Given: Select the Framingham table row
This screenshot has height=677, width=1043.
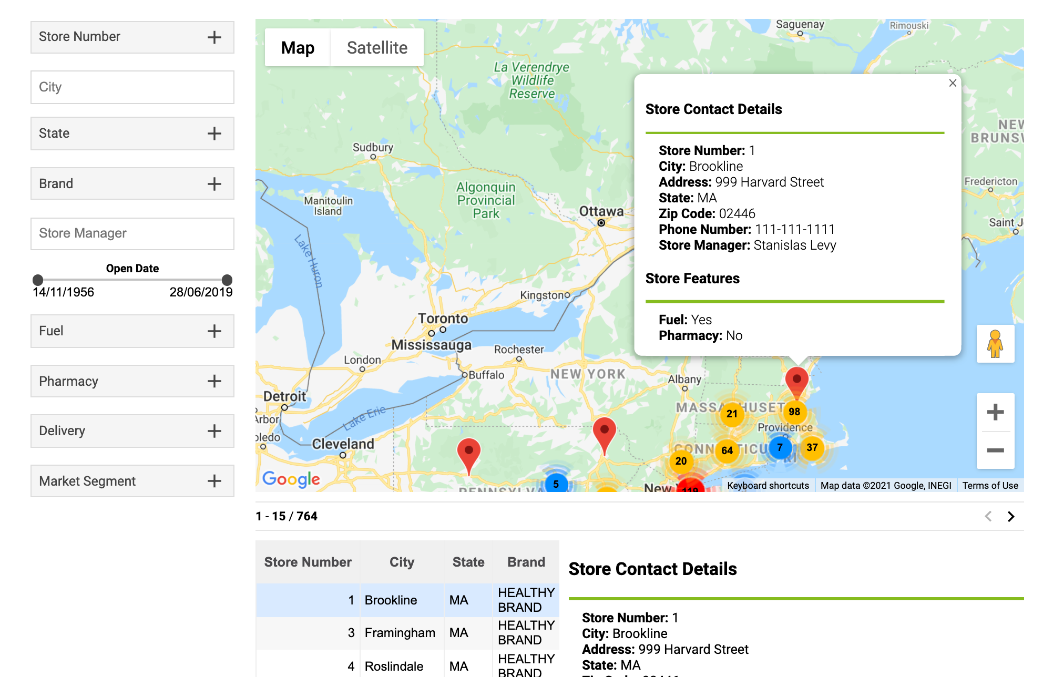Looking at the screenshot, I should tap(407, 633).
